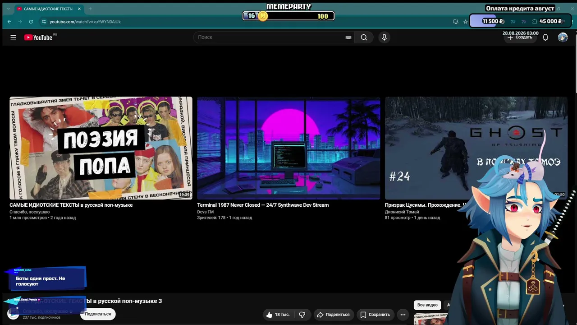
Task: Click the Поделиться share button
Action: pyautogui.click(x=333, y=315)
